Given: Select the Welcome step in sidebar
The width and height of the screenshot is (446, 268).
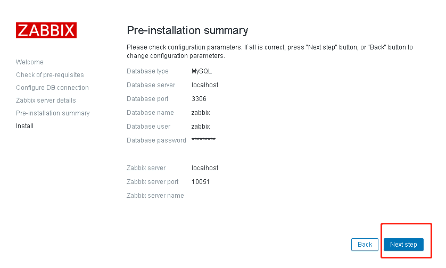Looking at the screenshot, I should pyautogui.click(x=30, y=62).
